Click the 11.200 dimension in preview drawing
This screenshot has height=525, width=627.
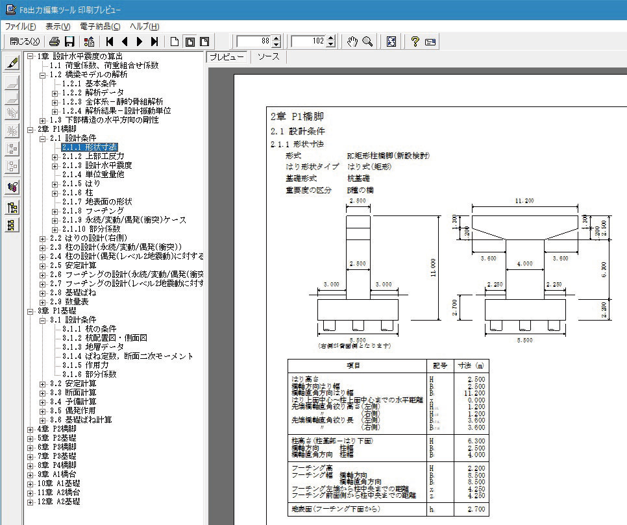point(524,201)
